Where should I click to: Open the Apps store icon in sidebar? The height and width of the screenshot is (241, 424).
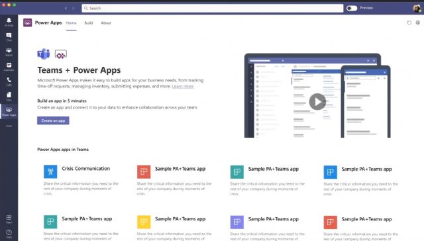[9, 219]
